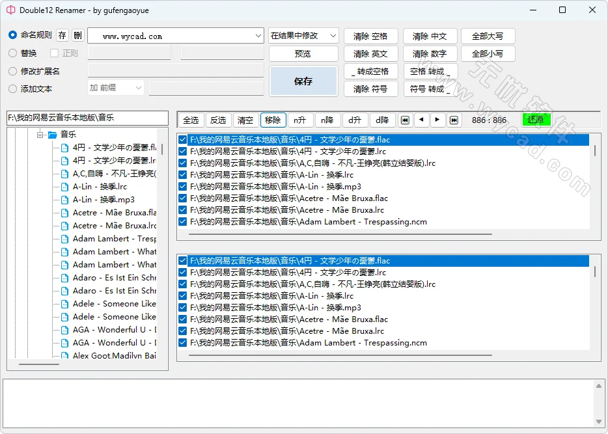Click the next-item arrow icon
The height and width of the screenshot is (434, 608).
pyautogui.click(x=436, y=120)
